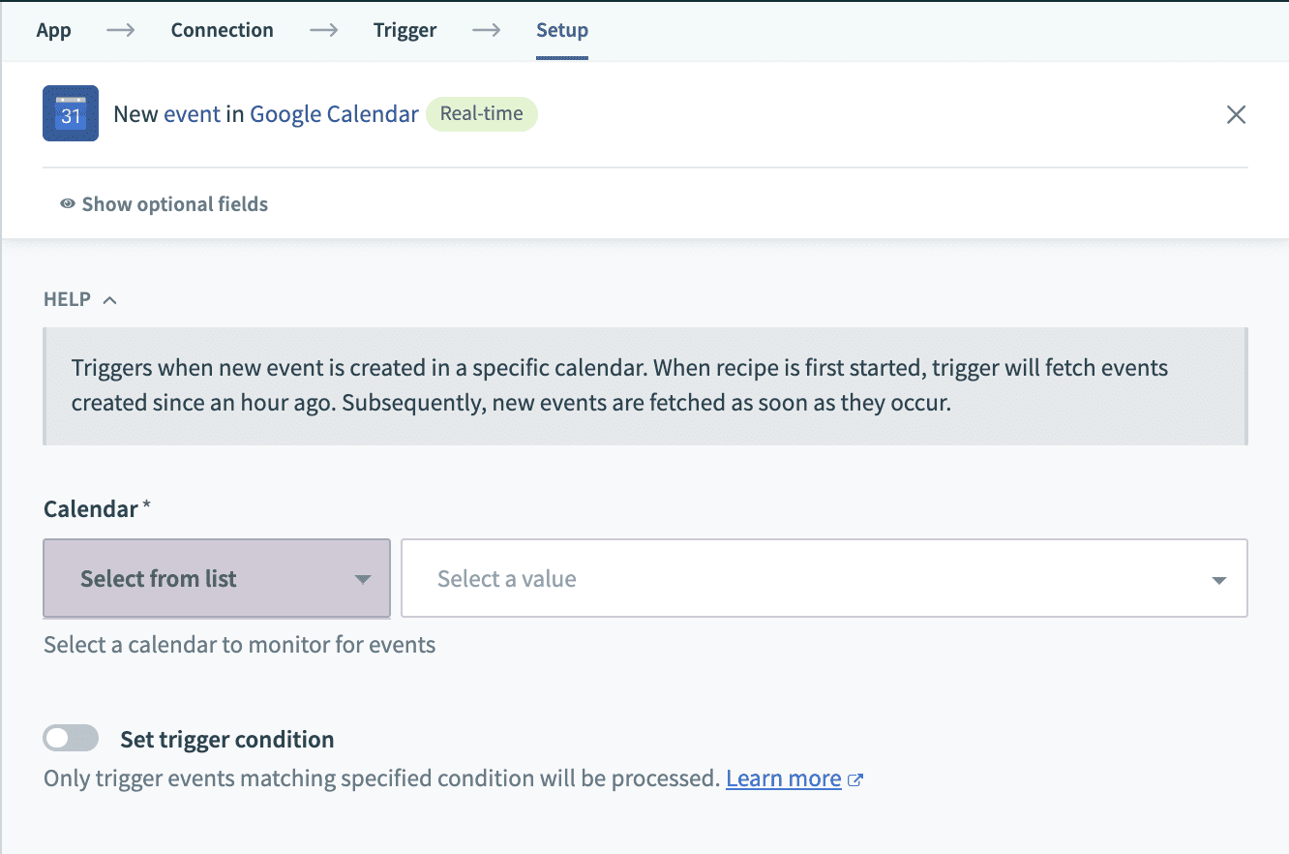Image resolution: width=1289 pixels, height=854 pixels.
Task: Switch to the Connection step
Action: pos(222,30)
